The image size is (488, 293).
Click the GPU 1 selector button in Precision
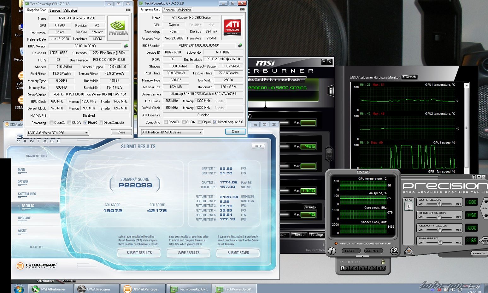pyautogui.click(x=409, y=206)
